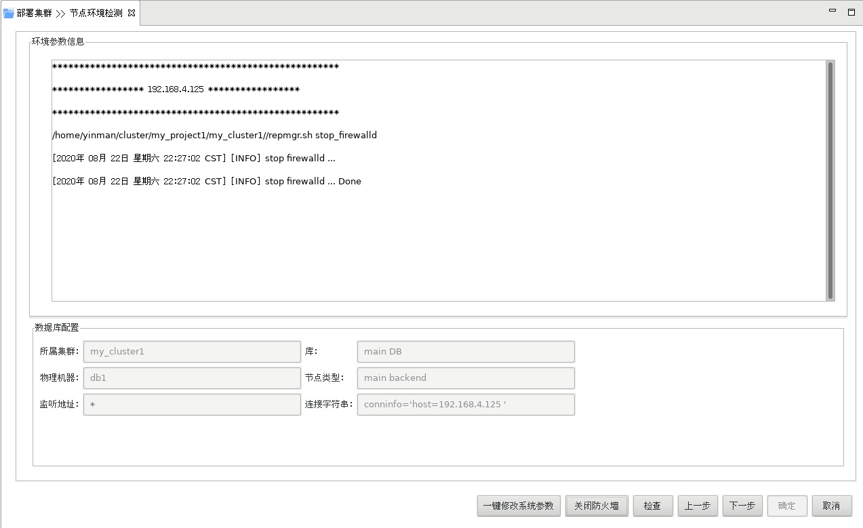Screen dimensions: 863x528
Task: Click the 节点类型: label
Action: [x=325, y=378]
